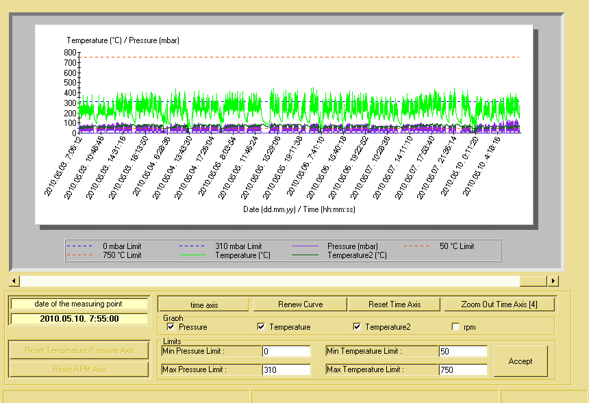This screenshot has width=589, height=403.
Task: Click the 'date of the measuring point' label
Action: click(79, 304)
